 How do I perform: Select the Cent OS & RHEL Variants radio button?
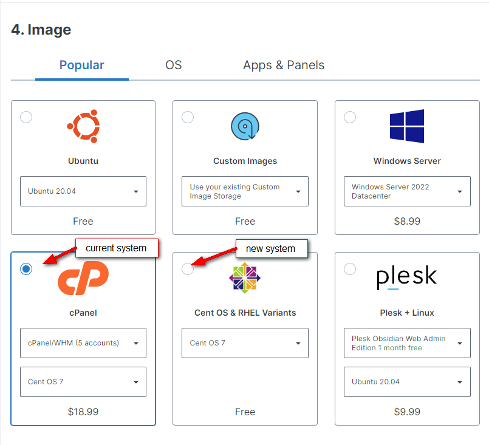[x=188, y=269]
